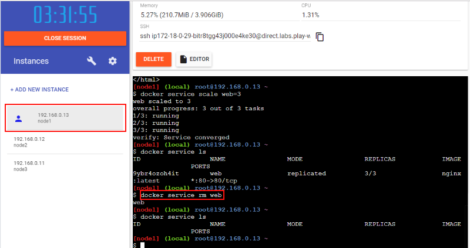The height and width of the screenshot is (248, 470).
Task: Copy the SSH command with copy icon
Action: point(320,37)
